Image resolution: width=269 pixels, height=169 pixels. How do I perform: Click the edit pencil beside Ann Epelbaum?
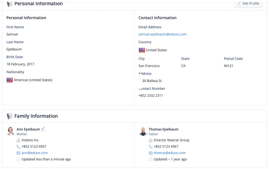43,129
